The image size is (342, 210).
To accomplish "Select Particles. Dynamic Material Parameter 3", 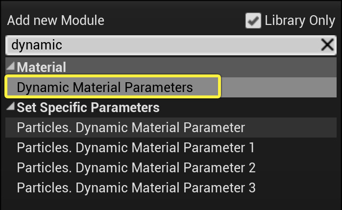I will pos(136,187).
